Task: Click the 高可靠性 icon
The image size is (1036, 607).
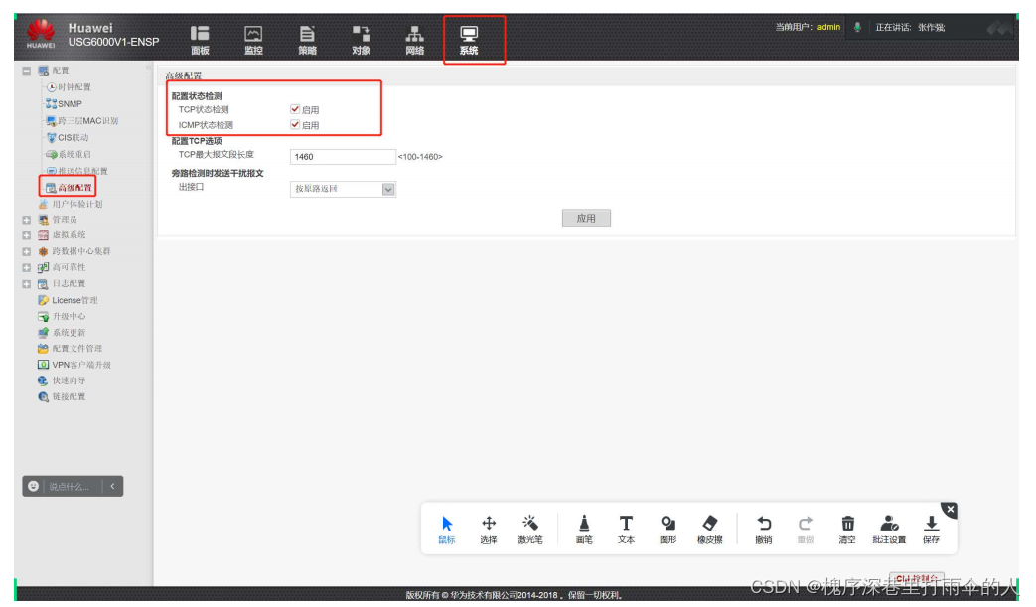Action: pos(43,267)
